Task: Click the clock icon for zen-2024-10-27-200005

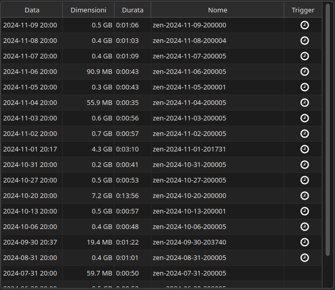Action: (x=304, y=180)
